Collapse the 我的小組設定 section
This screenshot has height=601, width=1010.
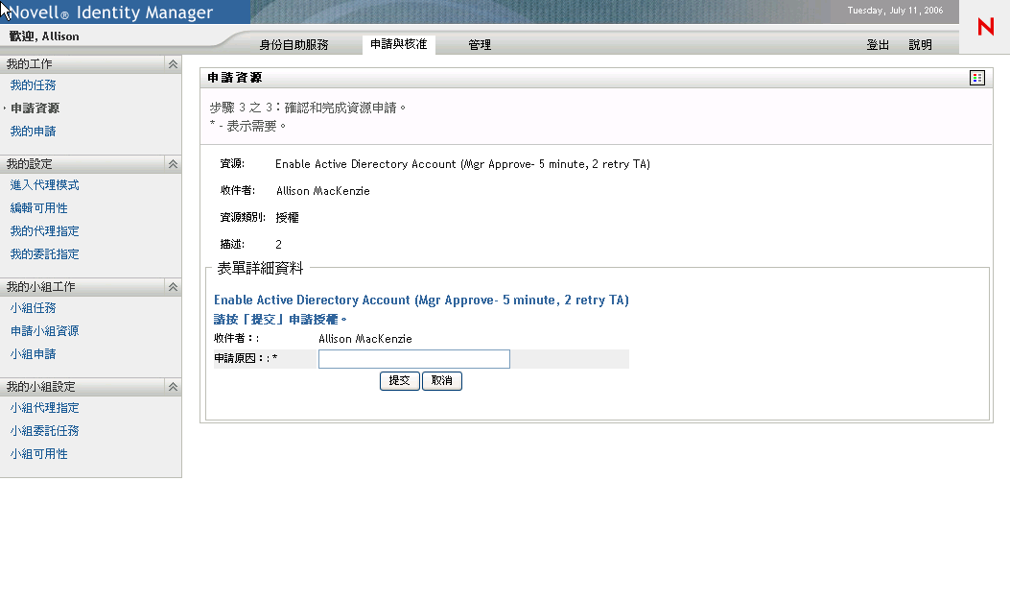click(173, 387)
